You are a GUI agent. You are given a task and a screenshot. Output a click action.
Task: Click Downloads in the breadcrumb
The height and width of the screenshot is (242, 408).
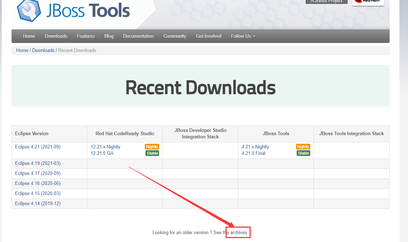[43, 51]
